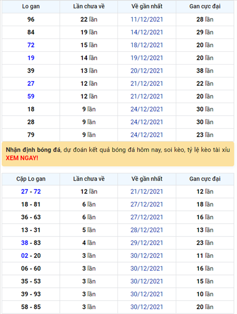Open the 'Nhận định bóng đá' link
Viewport: 237px width, 314px height.
point(33,150)
